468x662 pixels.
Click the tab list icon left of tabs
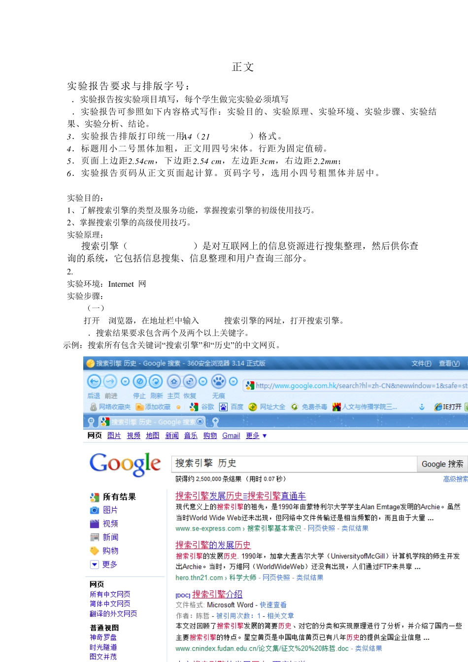click(x=91, y=422)
